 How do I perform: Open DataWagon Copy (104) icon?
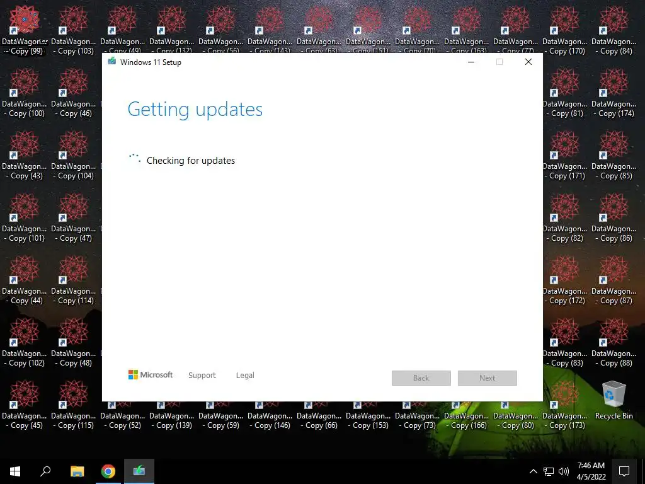pos(74,156)
